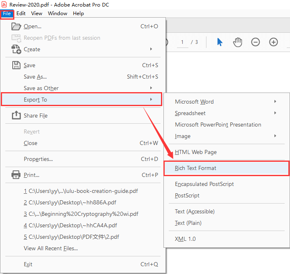This screenshot has width=290, height=274.
Task: Click the Print printer icon
Action: point(16,175)
